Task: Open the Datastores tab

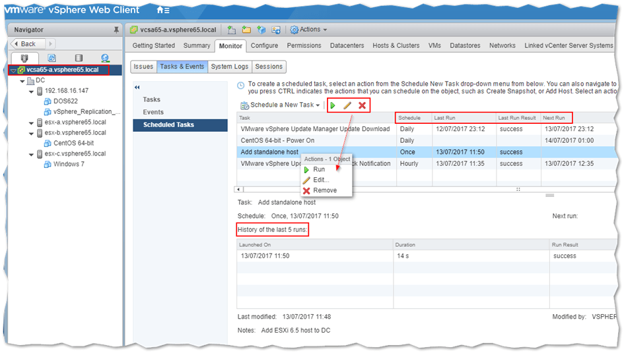Action: 465,45
